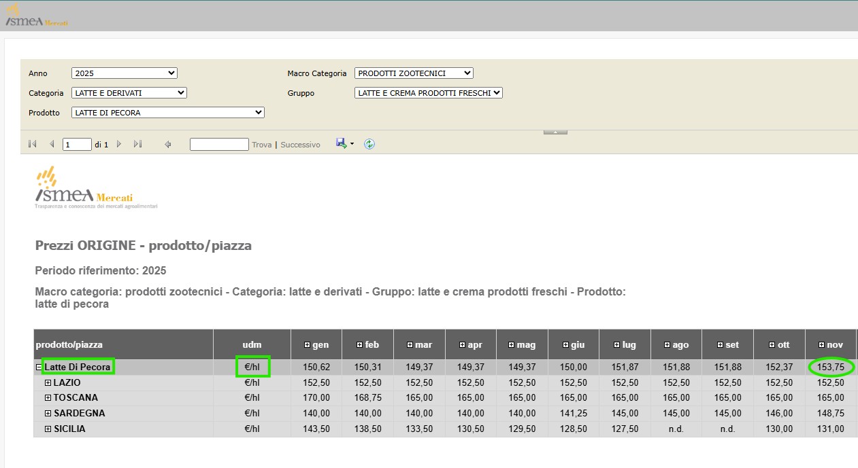Image resolution: width=858 pixels, height=468 pixels.
Task: Open the Anno dropdown
Action: (x=125, y=73)
